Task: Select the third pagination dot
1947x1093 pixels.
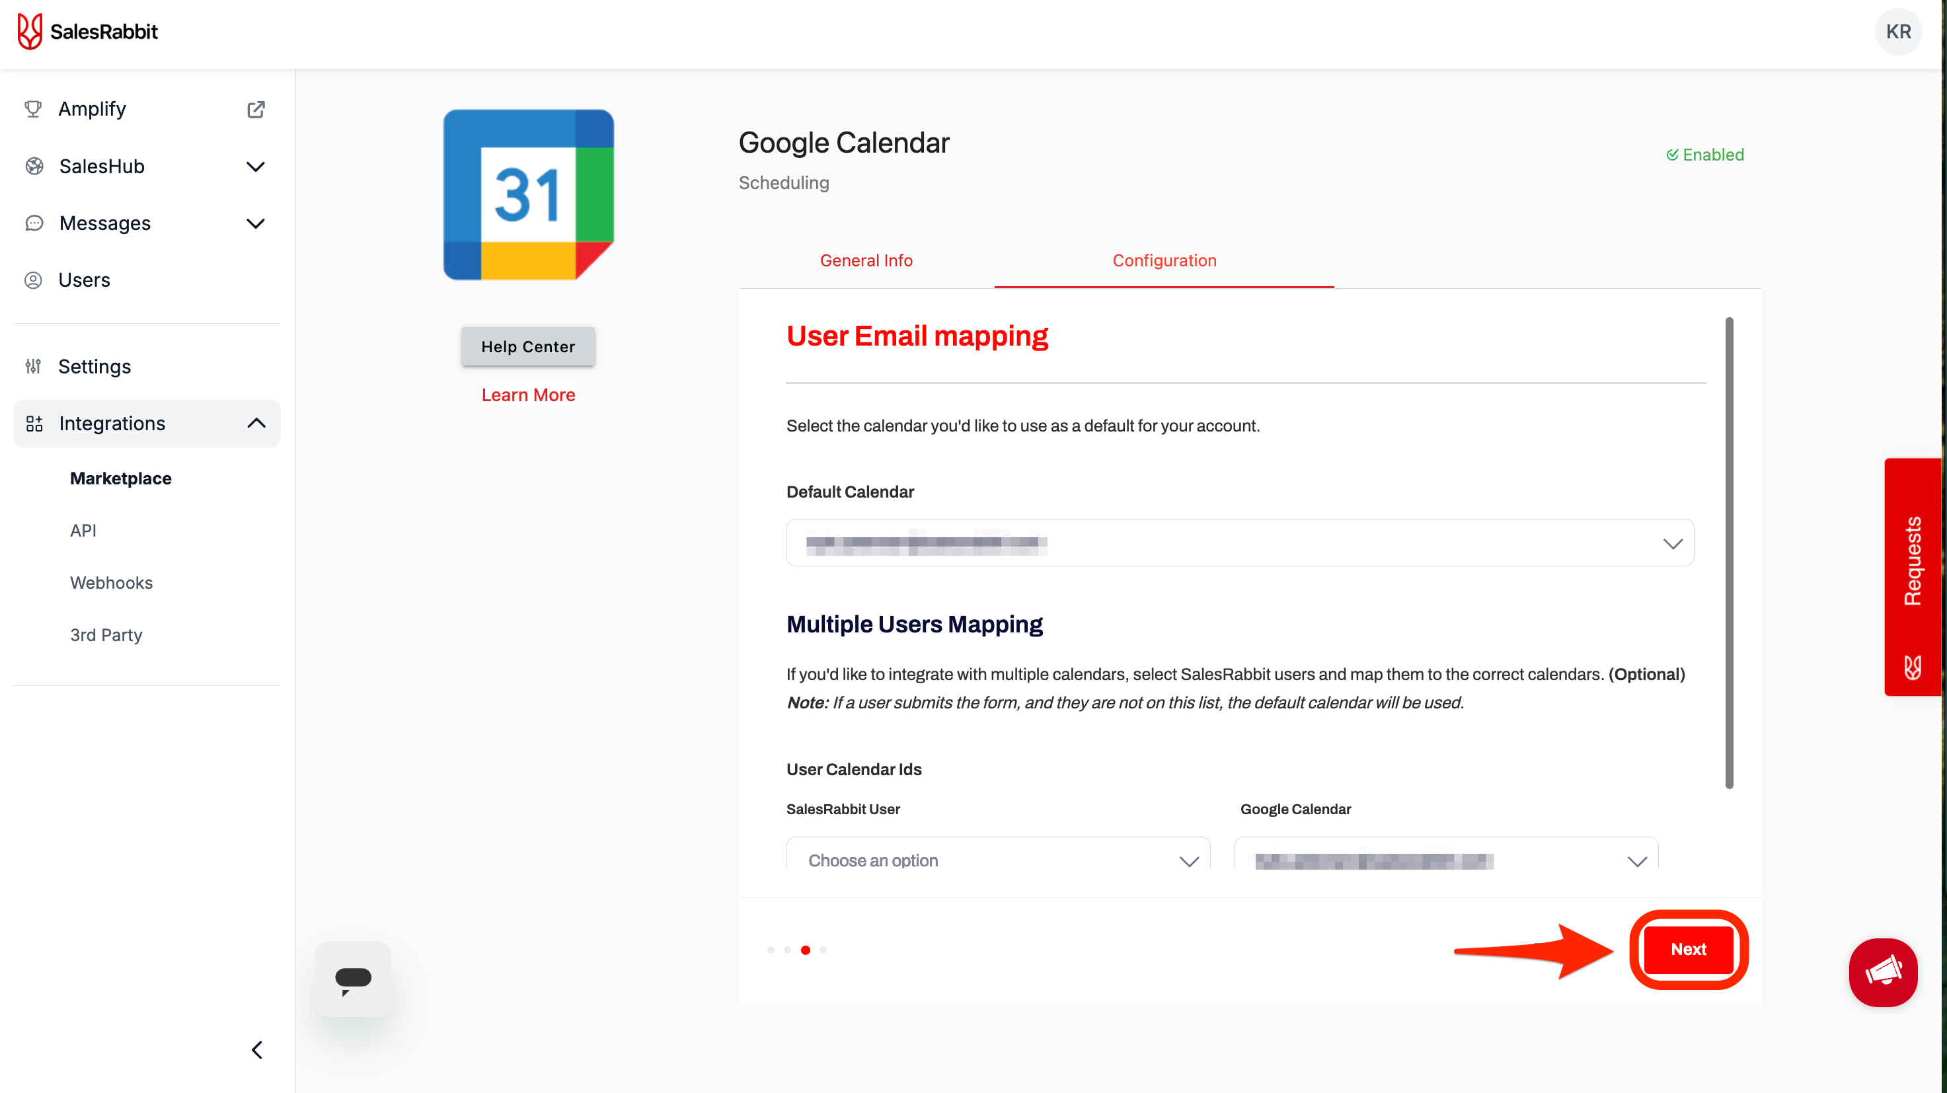Action: click(x=805, y=950)
